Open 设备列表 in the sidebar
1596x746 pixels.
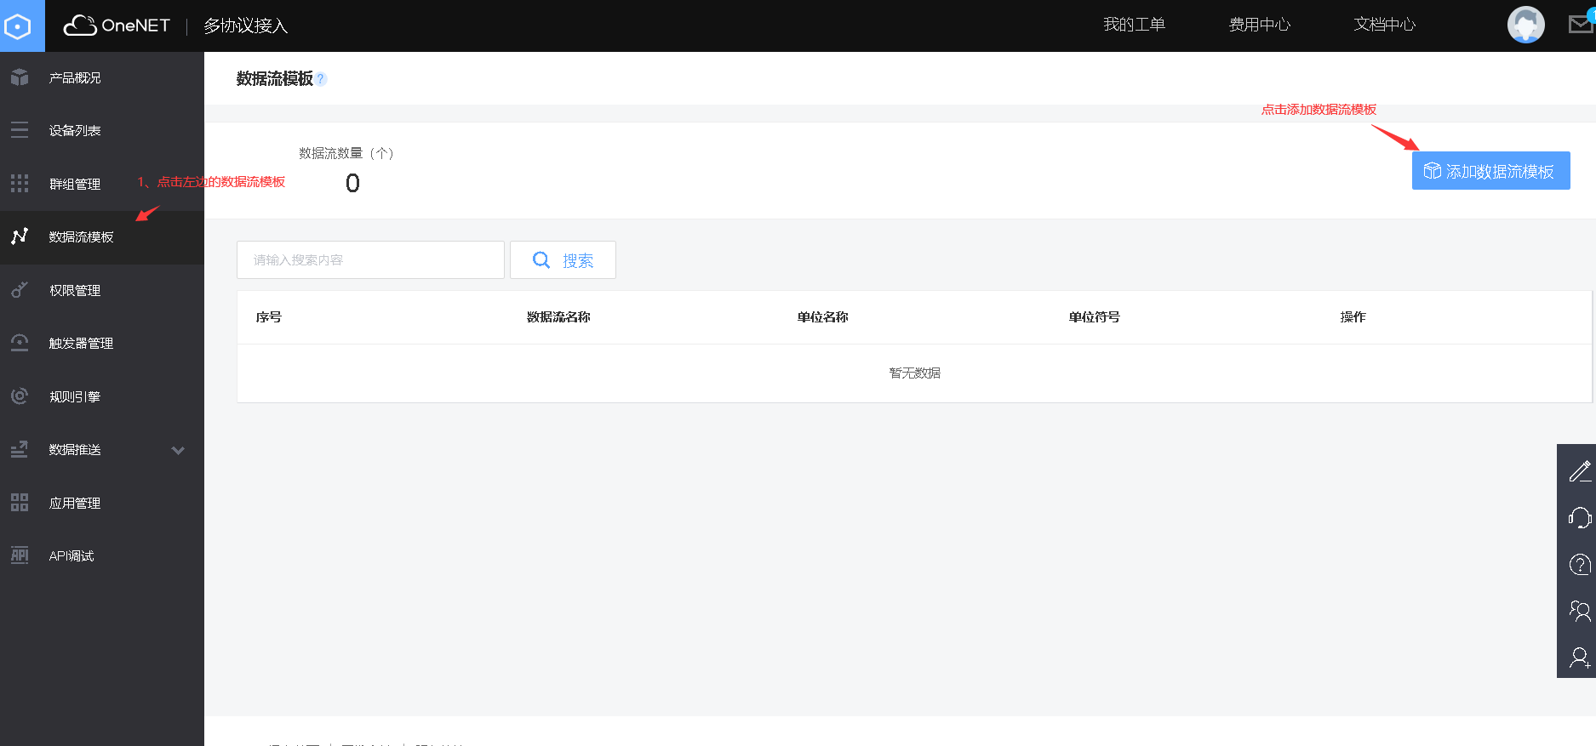click(x=75, y=130)
